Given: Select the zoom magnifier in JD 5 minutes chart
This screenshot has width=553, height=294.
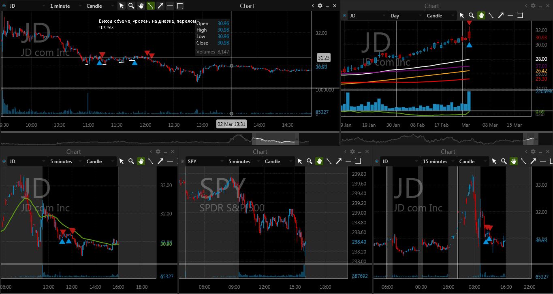Looking at the screenshot, I should [x=131, y=161].
